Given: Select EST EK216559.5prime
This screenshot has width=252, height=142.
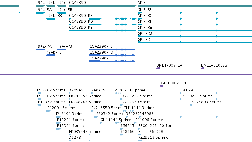Looking at the screenshot, I should (92, 111).
